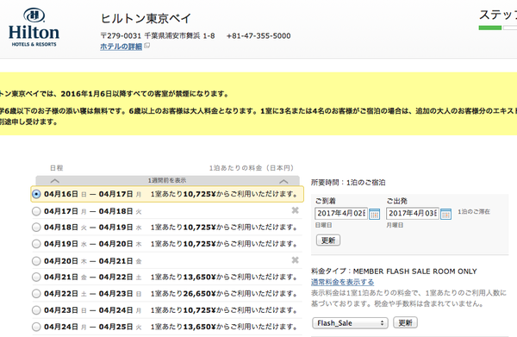Open arrival date calendar icon
Viewport: 517px width, 337px height.
[x=374, y=214]
